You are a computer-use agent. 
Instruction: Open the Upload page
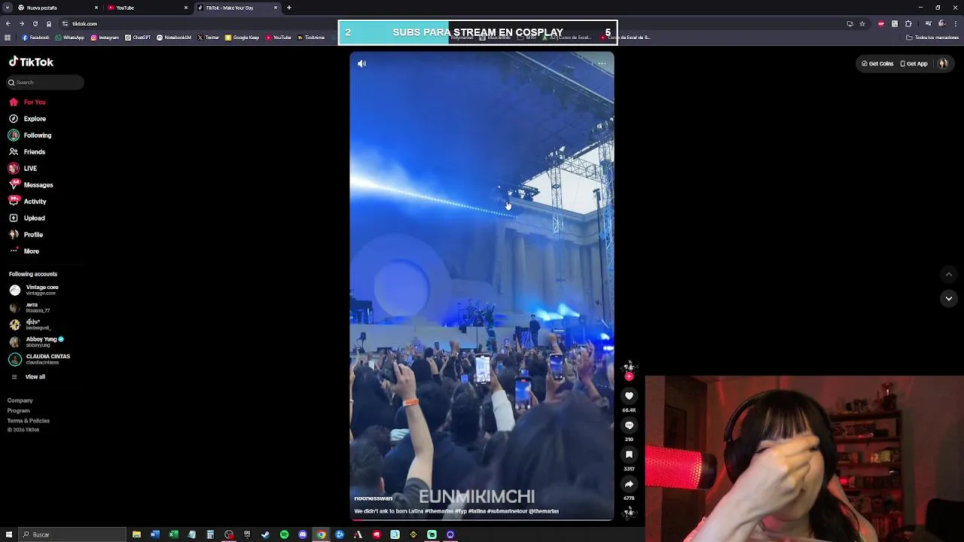(x=27, y=218)
